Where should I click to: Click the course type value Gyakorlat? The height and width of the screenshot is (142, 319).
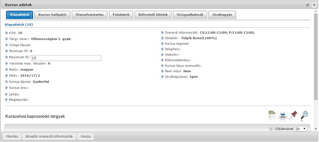pyautogui.click(x=41, y=82)
